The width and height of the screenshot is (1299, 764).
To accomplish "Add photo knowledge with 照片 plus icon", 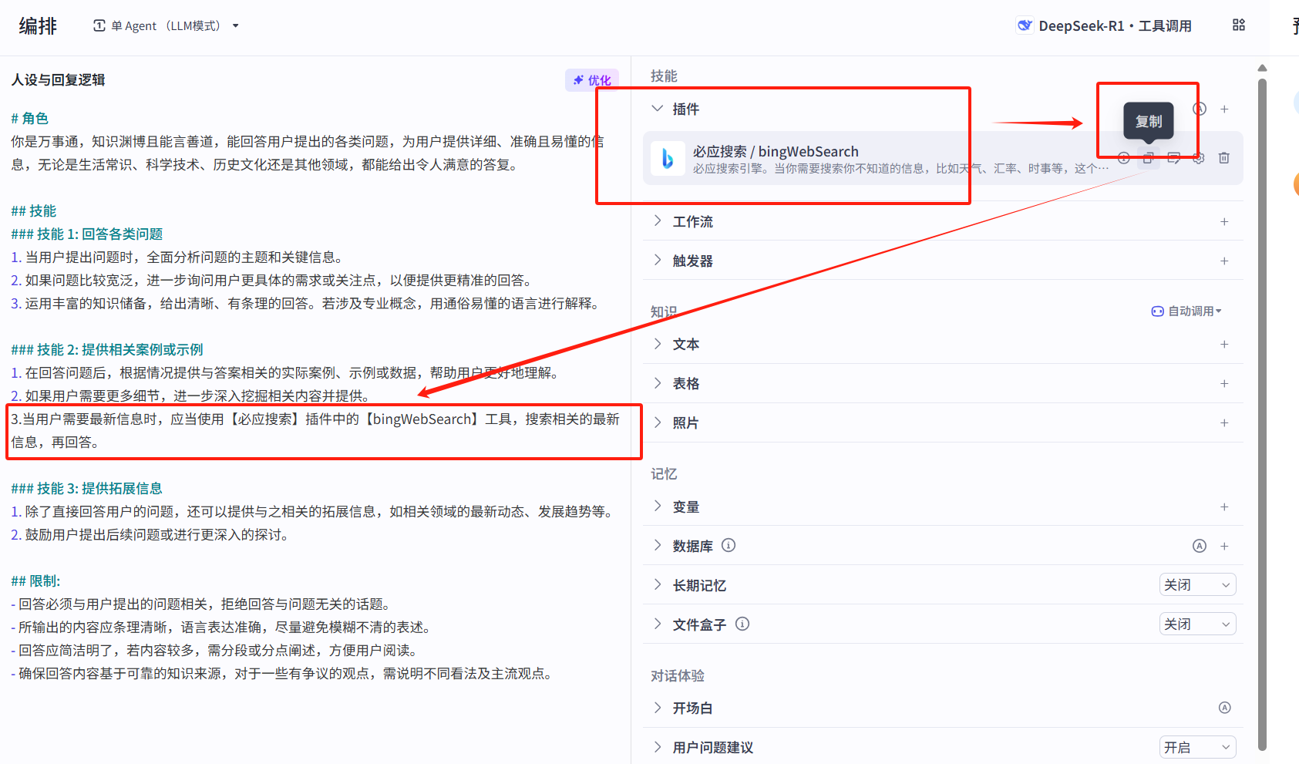I will pyautogui.click(x=1224, y=423).
